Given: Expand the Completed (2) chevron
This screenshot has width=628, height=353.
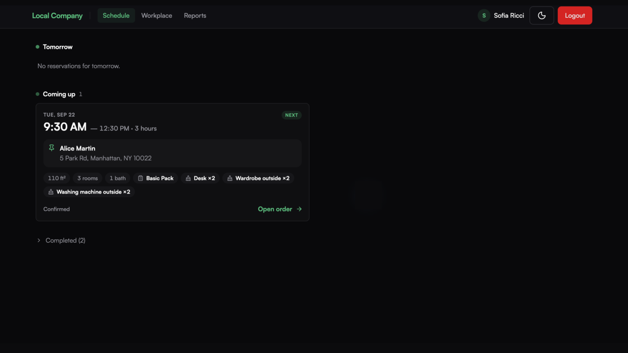Looking at the screenshot, I should pyautogui.click(x=39, y=240).
